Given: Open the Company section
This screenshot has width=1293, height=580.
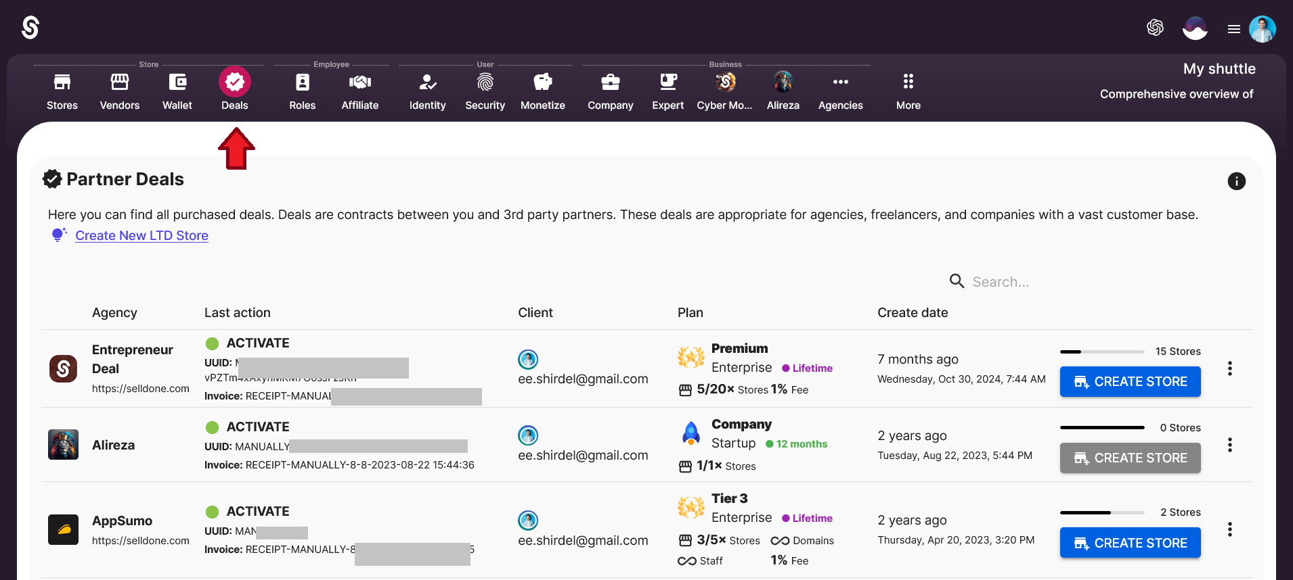Looking at the screenshot, I should [611, 91].
